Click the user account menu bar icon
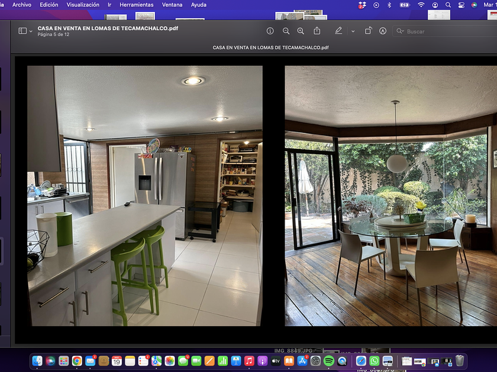497x372 pixels. 435,5
